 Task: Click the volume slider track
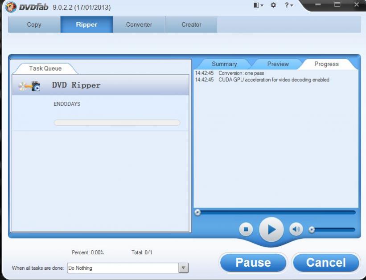[x=334, y=230]
